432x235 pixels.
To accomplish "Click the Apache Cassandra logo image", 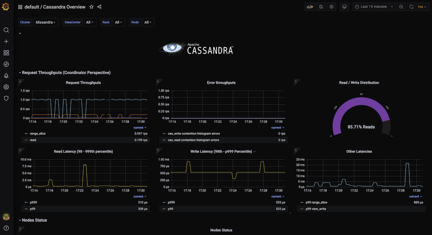I will coord(196,49).
